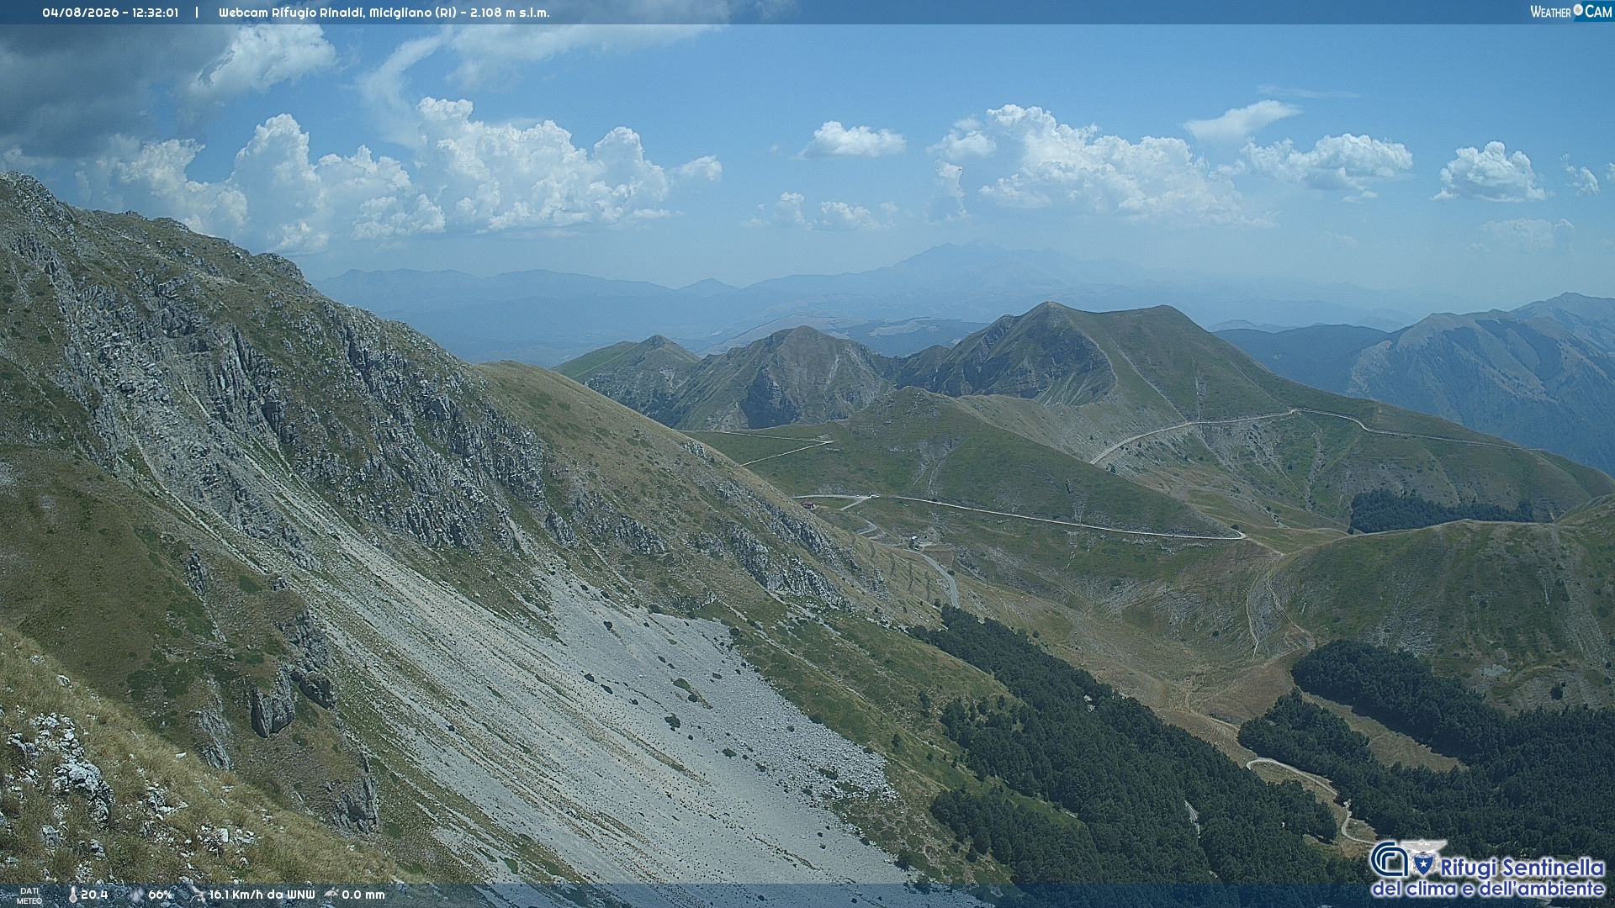Click the wind speed icon
Screen dimensions: 1615x908
coord(198,895)
